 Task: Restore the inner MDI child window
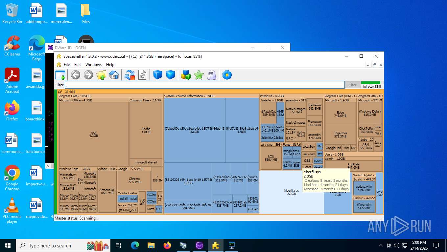tap(374, 65)
